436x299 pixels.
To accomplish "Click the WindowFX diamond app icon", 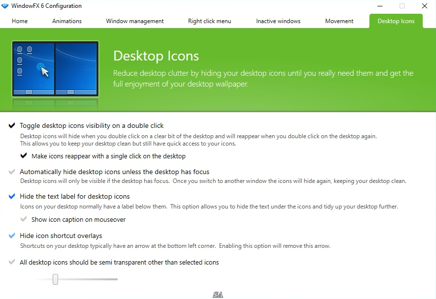I will point(5,6).
